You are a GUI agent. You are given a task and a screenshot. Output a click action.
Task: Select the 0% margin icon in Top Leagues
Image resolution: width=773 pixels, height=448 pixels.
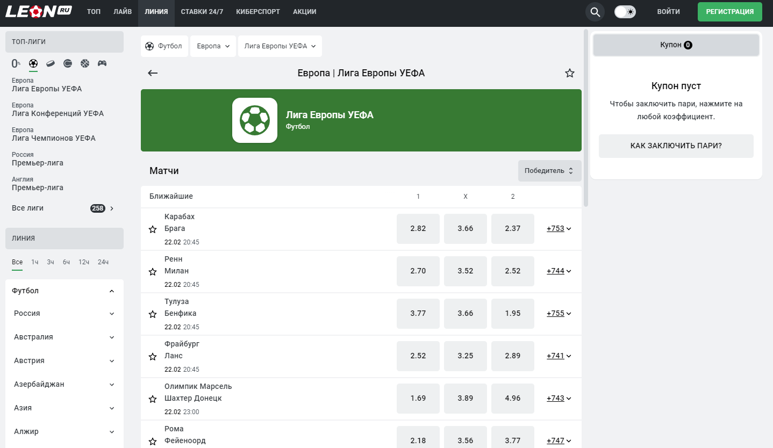point(16,63)
